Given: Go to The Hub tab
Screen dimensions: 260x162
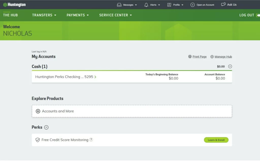Looking at the screenshot, I should (x=10, y=15).
